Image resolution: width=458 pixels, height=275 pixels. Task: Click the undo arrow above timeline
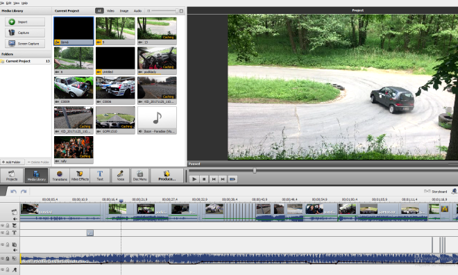pos(13,192)
